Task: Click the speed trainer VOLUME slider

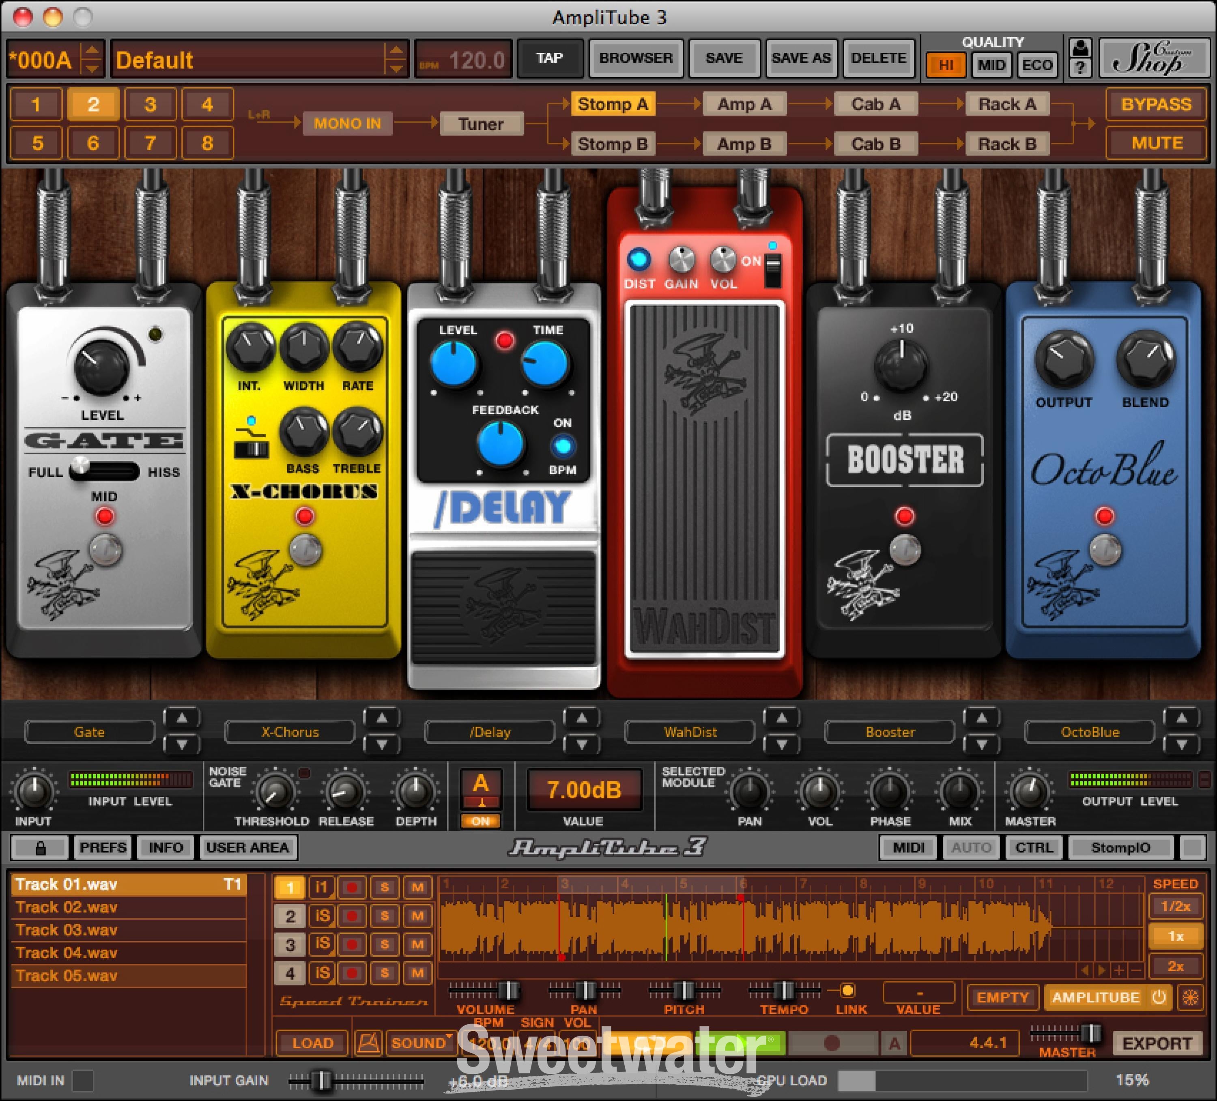Action: 484,991
